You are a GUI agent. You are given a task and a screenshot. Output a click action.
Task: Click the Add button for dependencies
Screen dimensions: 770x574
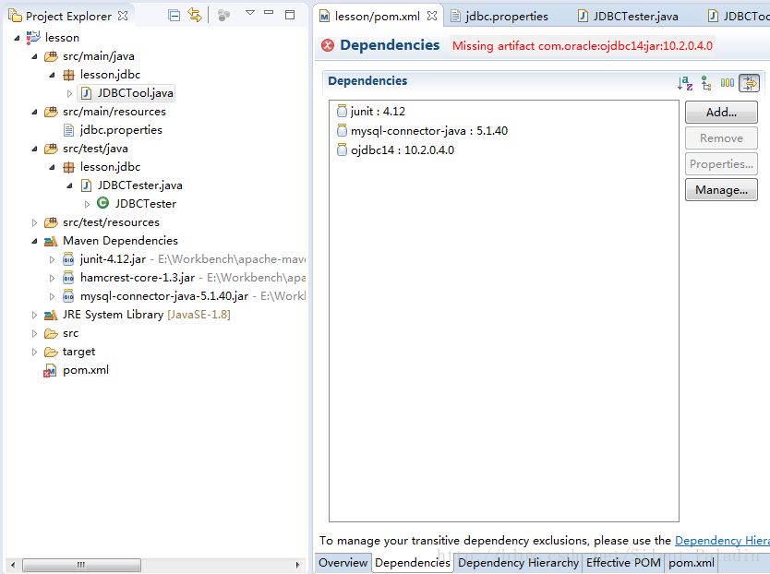click(721, 112)
